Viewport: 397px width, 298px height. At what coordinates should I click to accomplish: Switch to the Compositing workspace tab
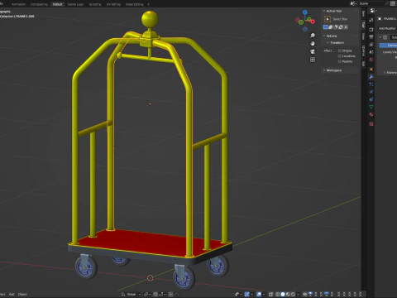[39, 4]
